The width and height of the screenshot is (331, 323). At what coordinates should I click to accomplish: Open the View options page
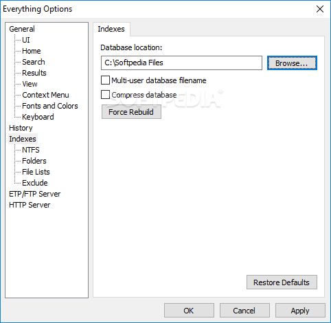point(30,84)
